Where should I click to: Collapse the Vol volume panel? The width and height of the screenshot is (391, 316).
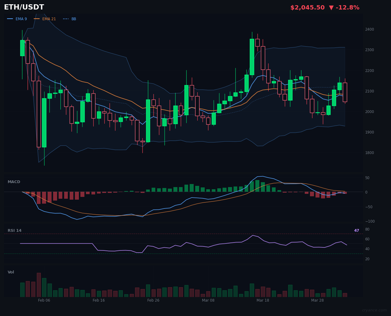tap(11, 272)
